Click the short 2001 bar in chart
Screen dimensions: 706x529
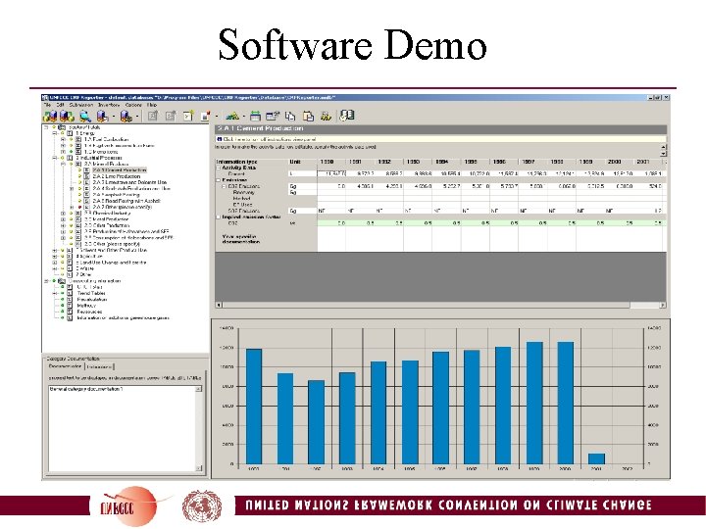pyautogui.click(x=596, y=458)
